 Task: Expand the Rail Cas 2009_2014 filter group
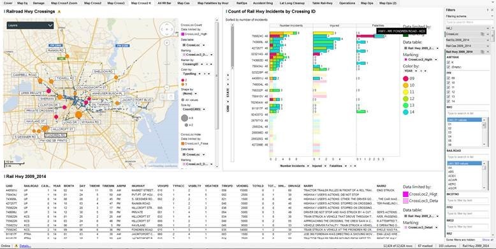[x=488, y=46]
